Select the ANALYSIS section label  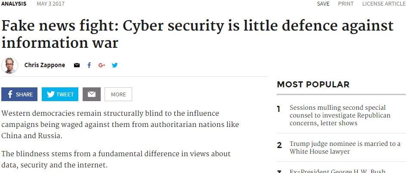pyautogui.click(x=14, y=3)
